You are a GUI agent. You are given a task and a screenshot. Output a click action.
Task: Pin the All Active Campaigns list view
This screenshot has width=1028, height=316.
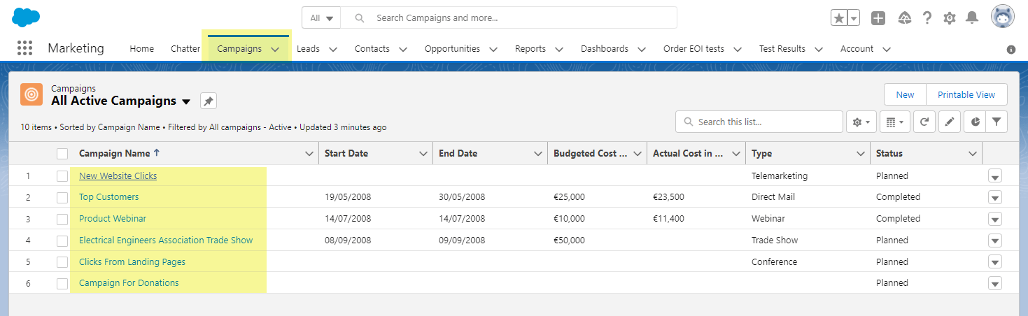tap(209, 101)
